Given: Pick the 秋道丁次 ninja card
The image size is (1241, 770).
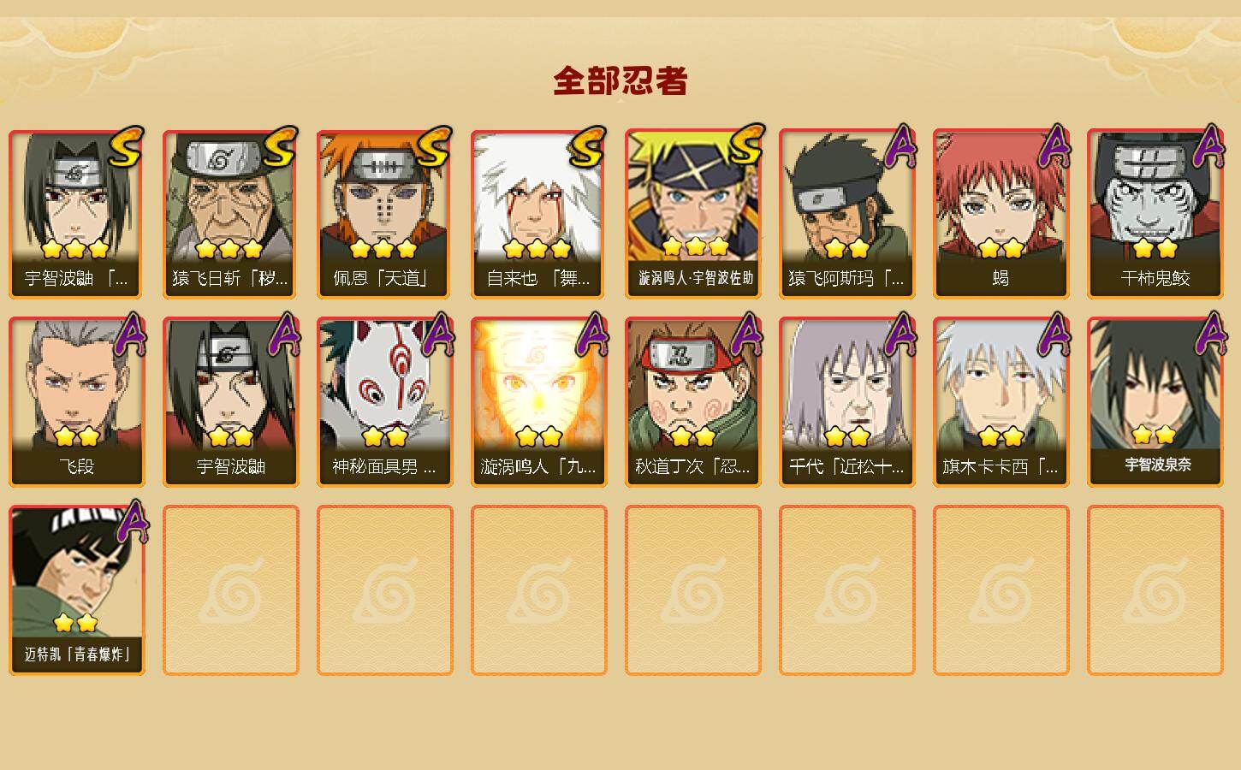Looking at the screenshot, I should [693, 402].
